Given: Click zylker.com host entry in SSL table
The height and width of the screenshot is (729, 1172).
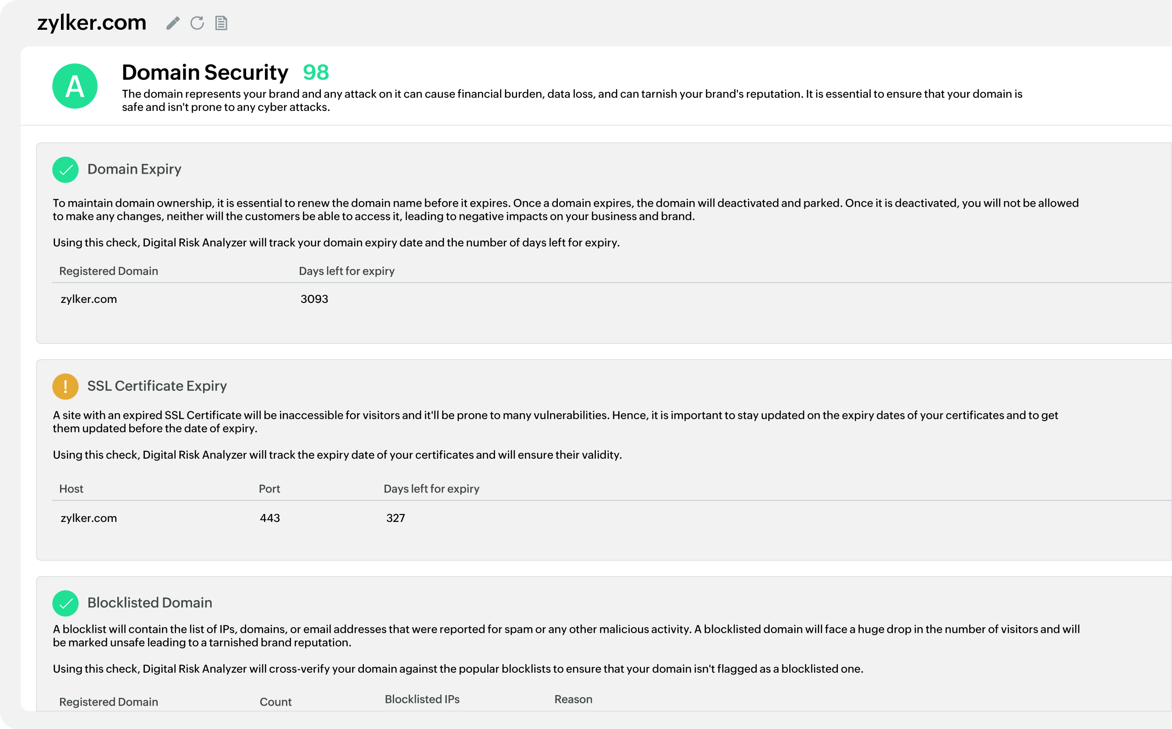Looking at the screenshot, I should click(x=89, y=518).
